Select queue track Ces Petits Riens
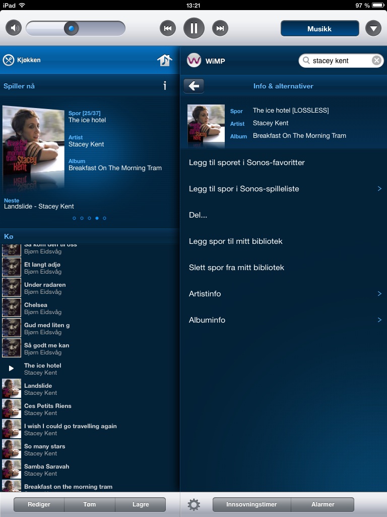Viewport: 387px width, 517px height. (x=90, y=409)
